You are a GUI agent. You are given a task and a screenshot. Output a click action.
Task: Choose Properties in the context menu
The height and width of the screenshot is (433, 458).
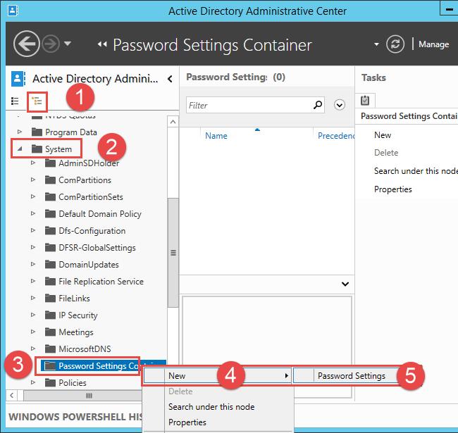pyautogui.click(x=187, y=422)
